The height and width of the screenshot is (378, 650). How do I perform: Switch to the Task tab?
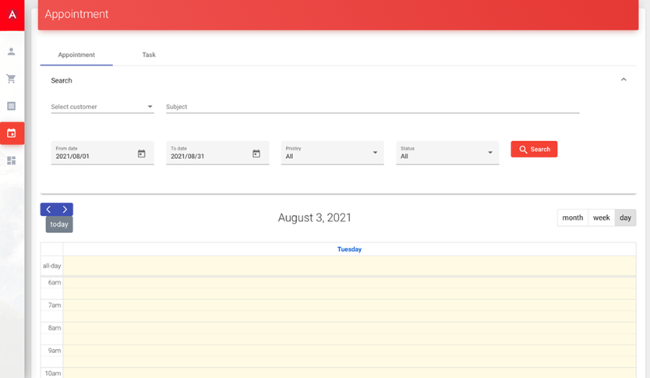point(149,55)
